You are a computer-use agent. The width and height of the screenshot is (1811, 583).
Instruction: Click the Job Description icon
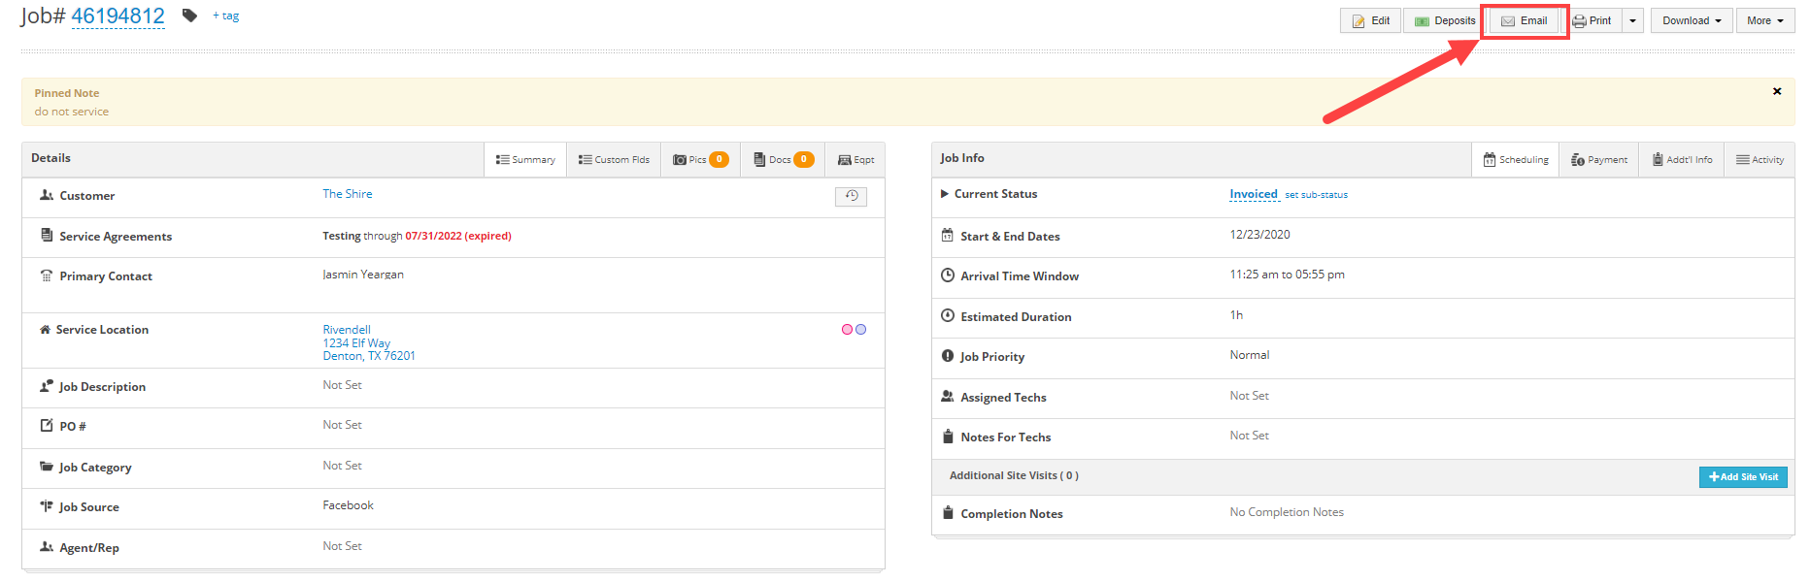[47, 386]
